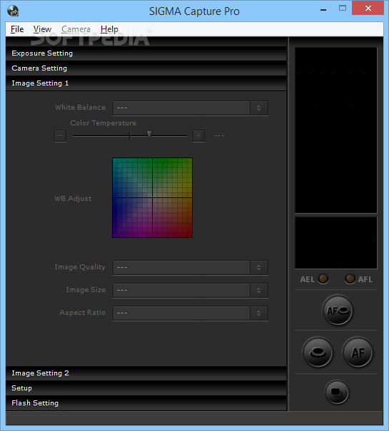Open the Aspect Ratio dropdown
389x431 pixels.
[x=191, y=313]
